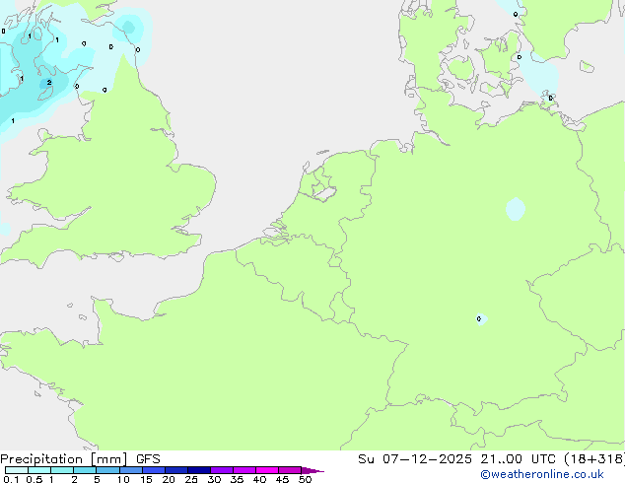Click the pale blue rain patch over eastern Germany
The height and width of the screenshot is (483, 625).
tap(516, 209)
